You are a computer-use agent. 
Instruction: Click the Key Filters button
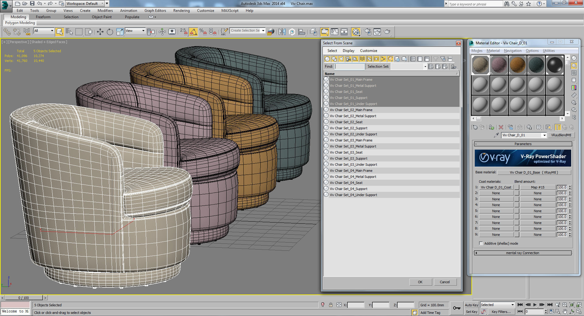[501, 312]
